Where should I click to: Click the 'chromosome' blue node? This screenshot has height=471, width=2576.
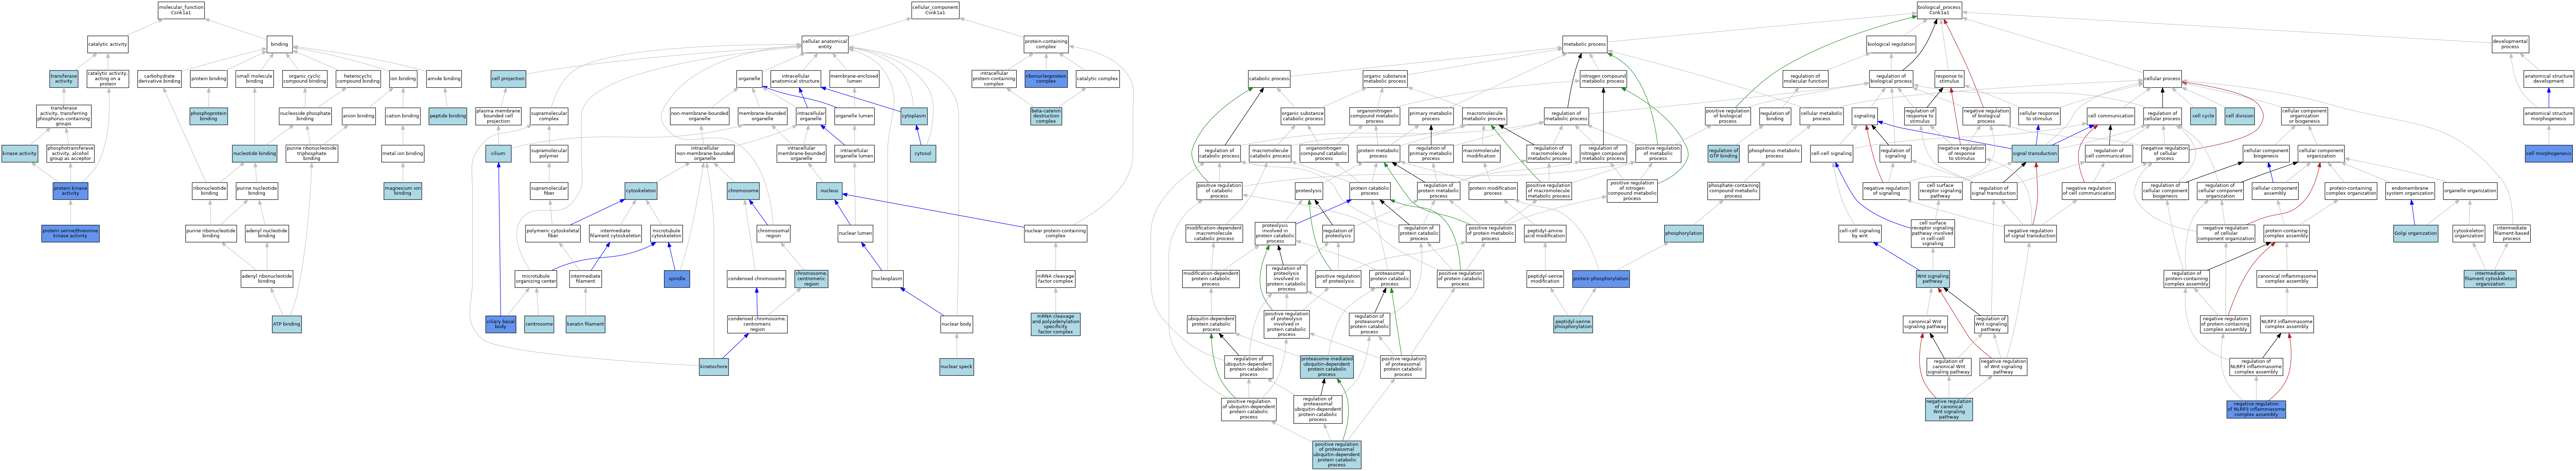[x=743, y=190]
